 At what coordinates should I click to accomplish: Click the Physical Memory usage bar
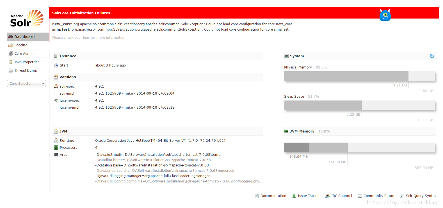[x=359, y=76]
